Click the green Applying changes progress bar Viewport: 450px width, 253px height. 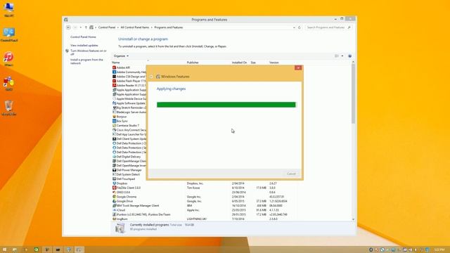[226, 105]
